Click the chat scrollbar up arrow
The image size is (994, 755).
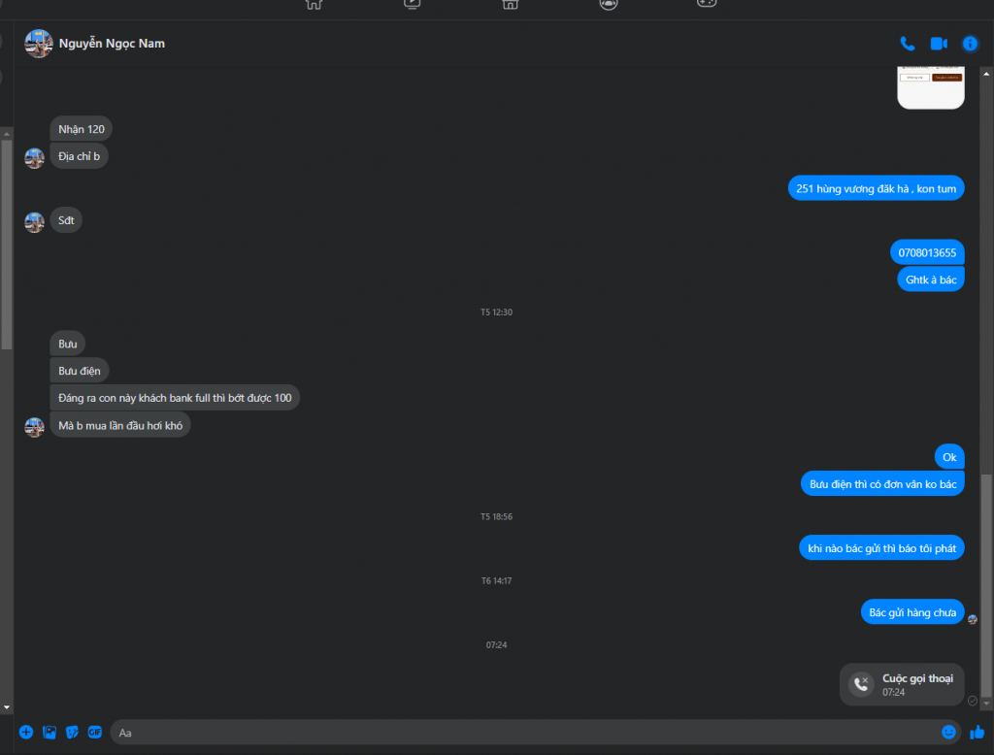coord(986,74)
